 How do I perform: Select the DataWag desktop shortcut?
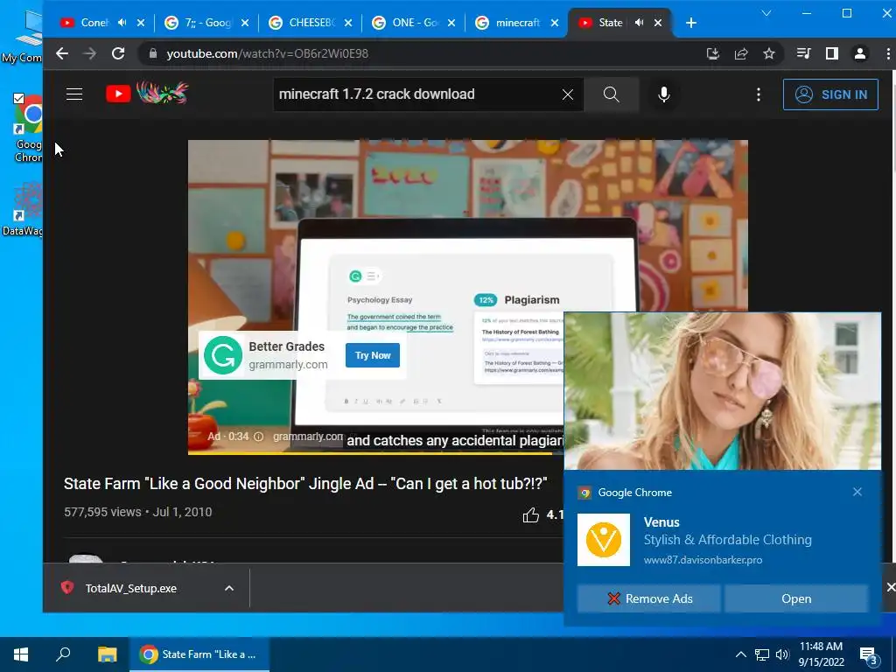[22, 210]
